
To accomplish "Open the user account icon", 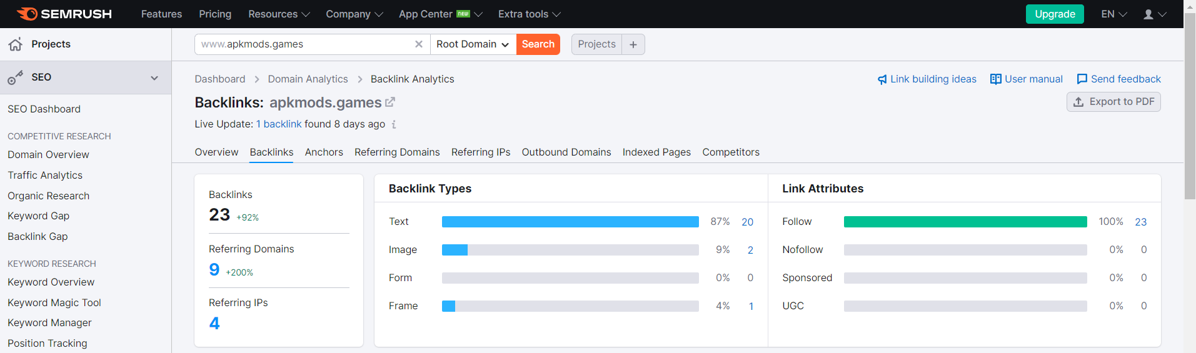I will point(1148,14).
